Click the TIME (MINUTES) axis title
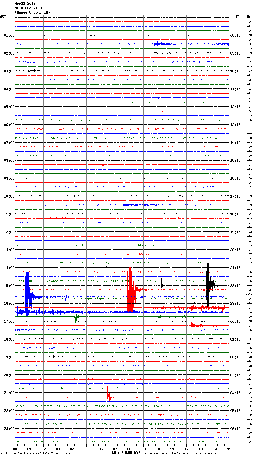 [x=126, y=453]
